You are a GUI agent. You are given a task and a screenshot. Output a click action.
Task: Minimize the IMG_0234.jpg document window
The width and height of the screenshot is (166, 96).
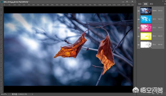tap(123, 2)
